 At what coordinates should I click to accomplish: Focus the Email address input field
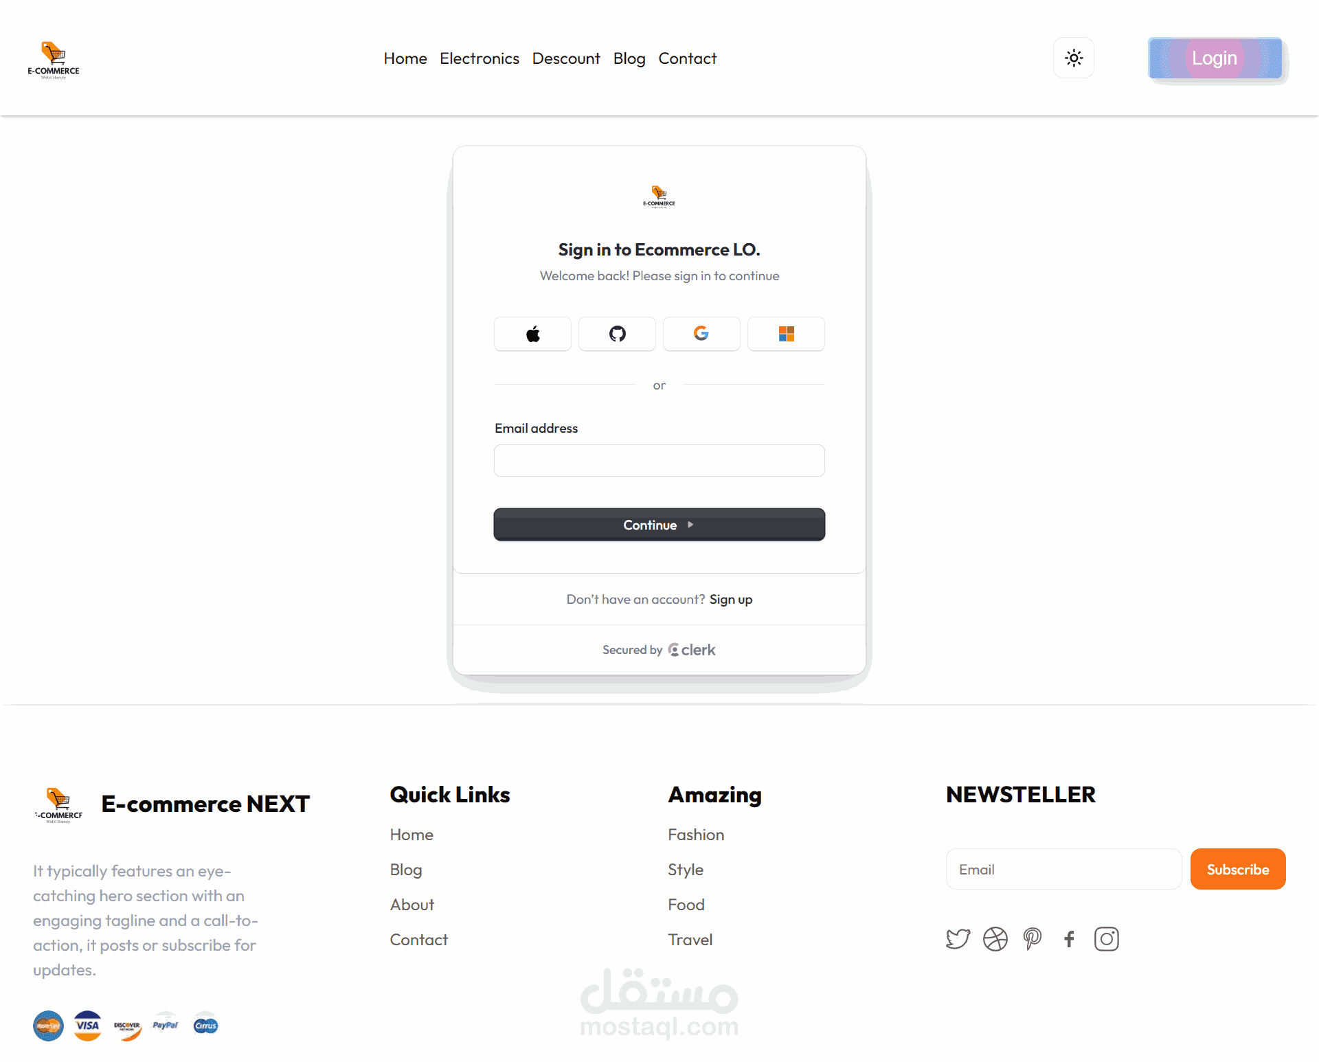pyautogui.click(x=659, y=460)
